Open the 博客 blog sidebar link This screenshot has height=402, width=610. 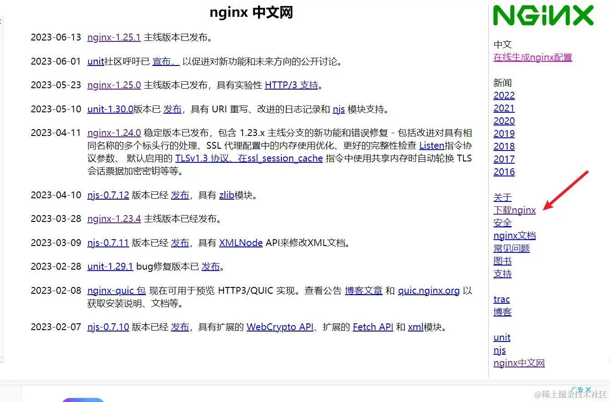click(503, 312)
